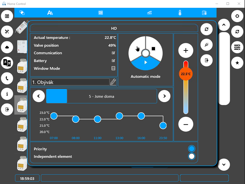The image size is (245, 184).
Task: Click the phone contact icon
Action: click(x=7, y=78)
